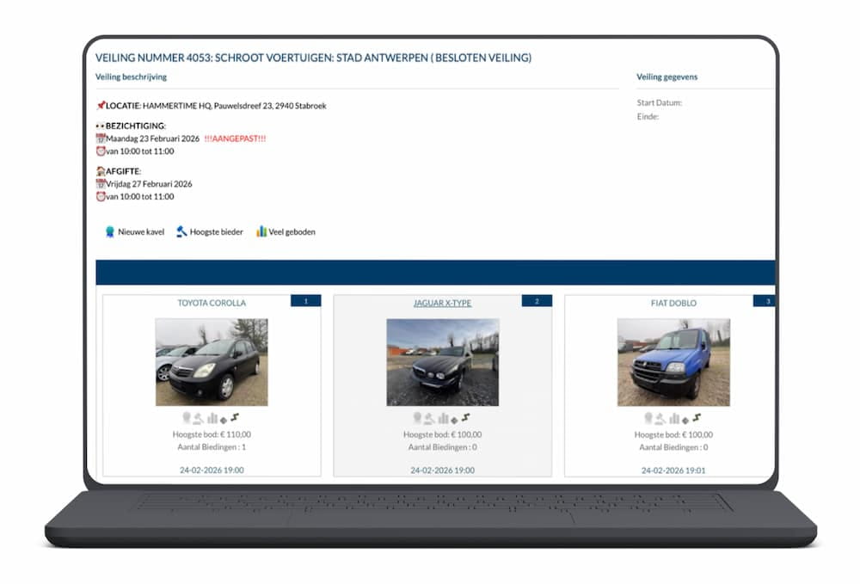860x584 pixels.
Task: Click the red pushpin icon beside LOCATIE
Action: (x=101, y=105)
